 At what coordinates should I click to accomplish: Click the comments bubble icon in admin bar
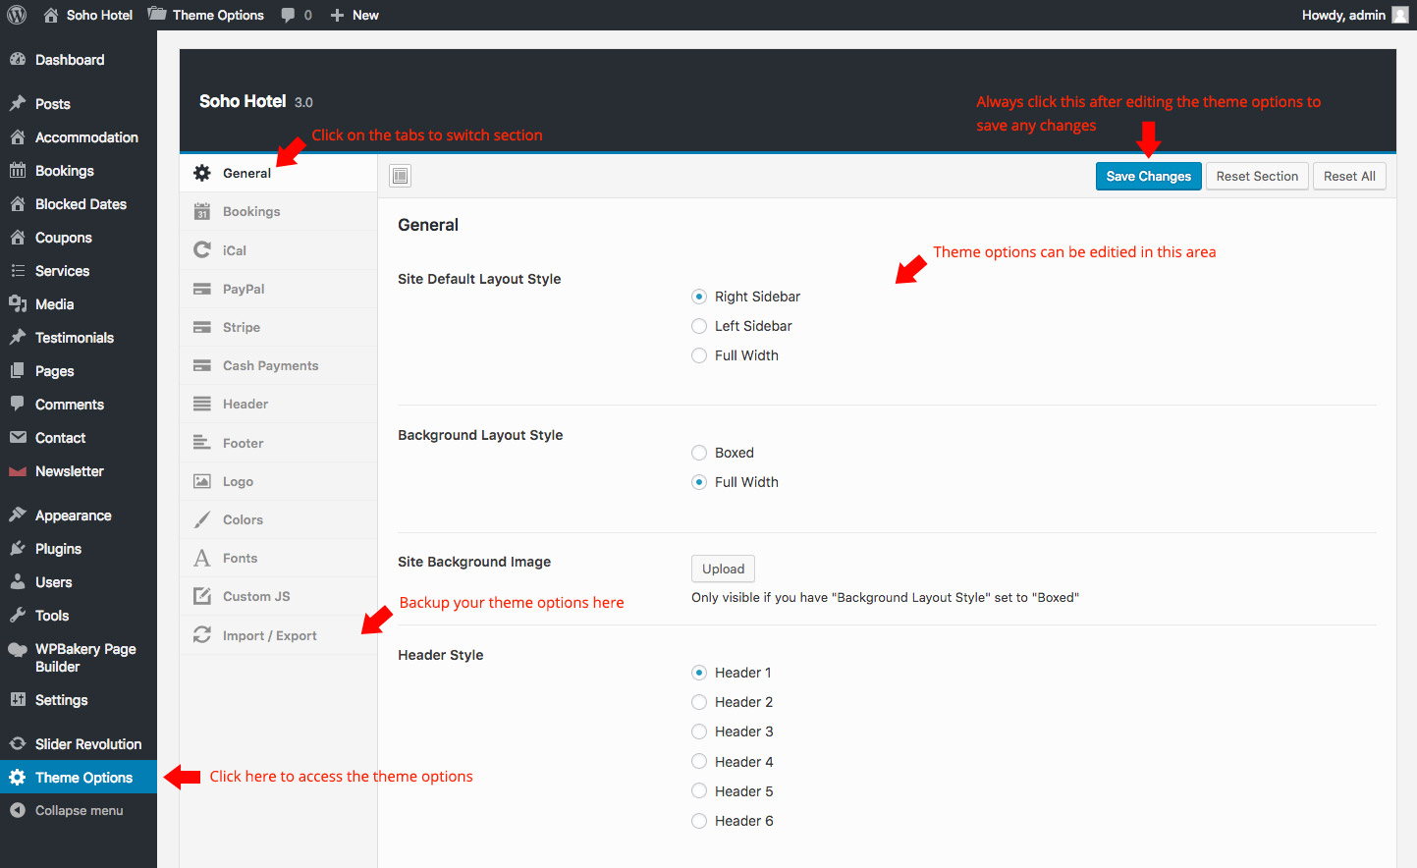click(x=288, y=15)
